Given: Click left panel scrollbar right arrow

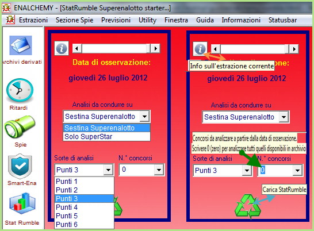Looking at the screenshot, I should pos(156,48).
